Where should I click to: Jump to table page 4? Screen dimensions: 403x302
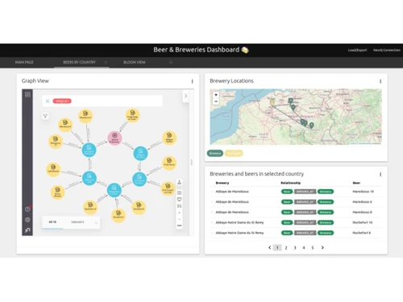click(304, 247)
